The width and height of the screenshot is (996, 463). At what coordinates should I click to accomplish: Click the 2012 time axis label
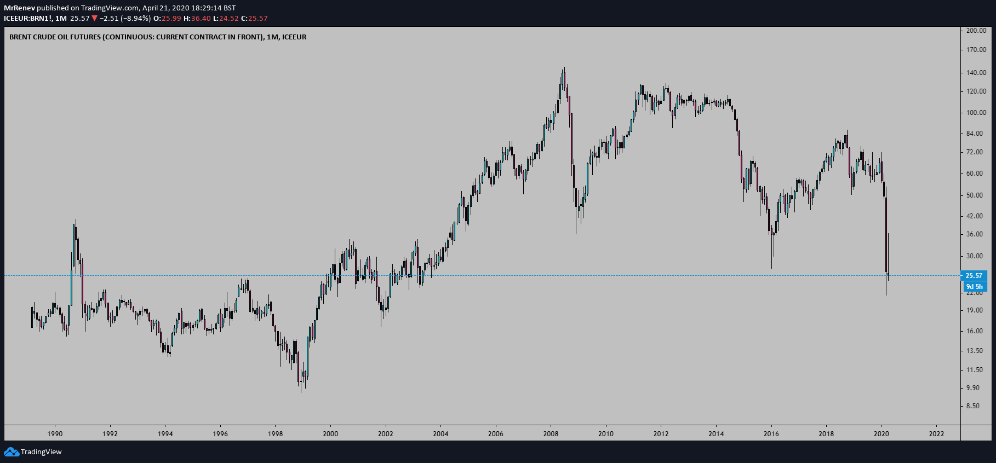[x=661, y=434]
